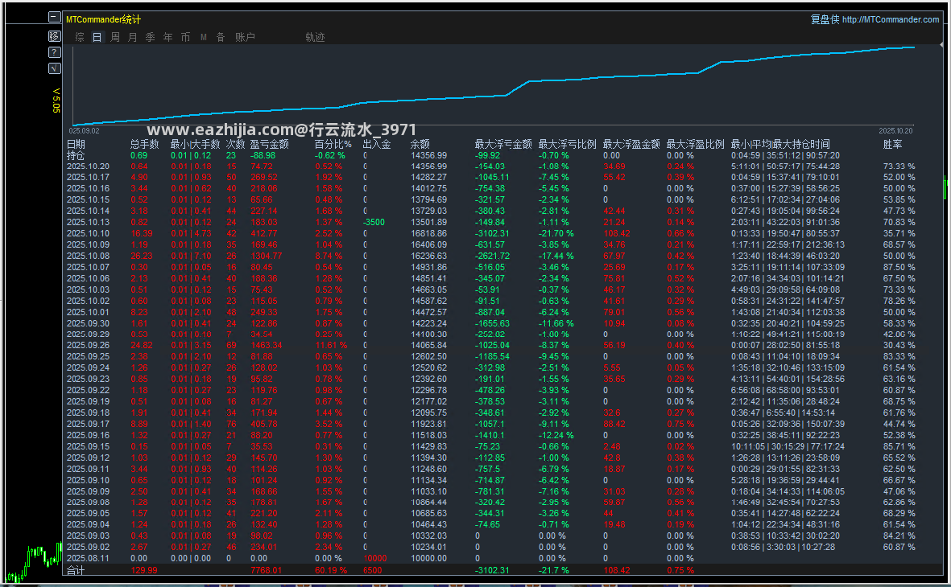Screen dimensions: 951x587
Task: Click the 85.71 % win rate
Action: pos(899,446)
